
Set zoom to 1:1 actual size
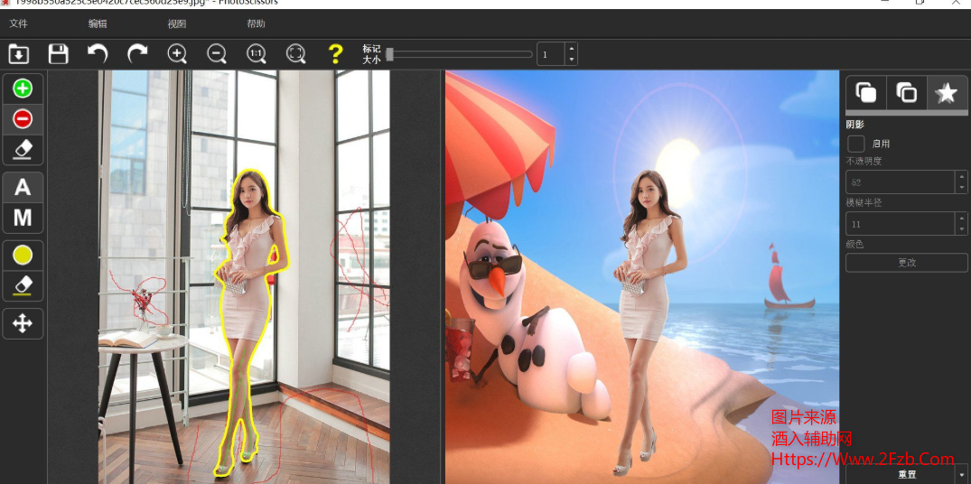tap(257, 54)
